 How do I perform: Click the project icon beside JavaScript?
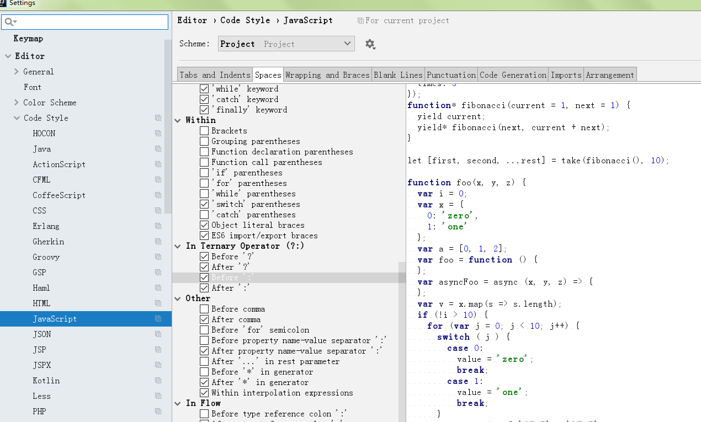[158, 319]
